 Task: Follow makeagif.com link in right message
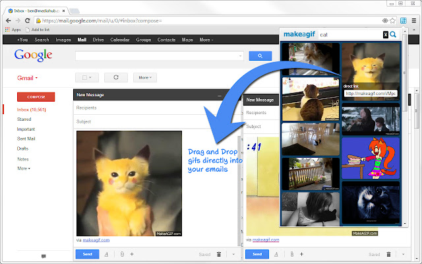pos(266,240)
